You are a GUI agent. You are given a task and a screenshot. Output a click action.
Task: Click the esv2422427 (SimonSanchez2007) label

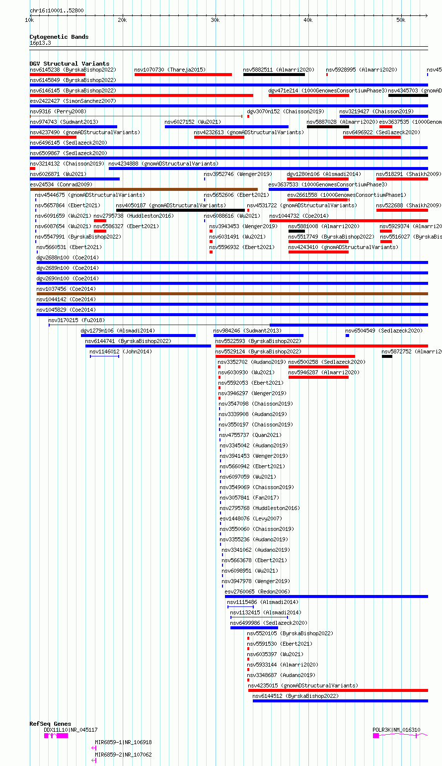click(73, 101)
